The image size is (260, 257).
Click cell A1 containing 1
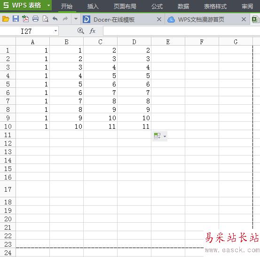tap(32, 50)
